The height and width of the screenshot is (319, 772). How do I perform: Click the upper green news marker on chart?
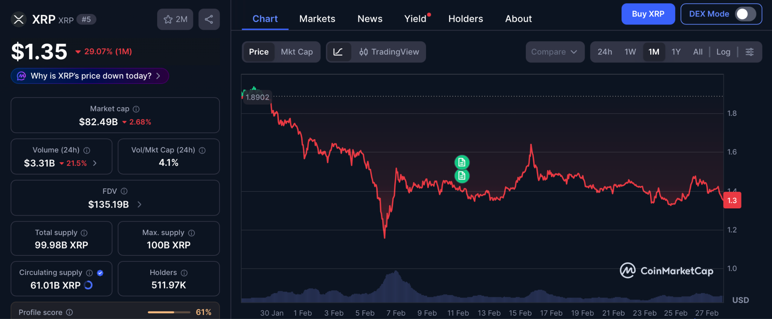click(462, 163)
